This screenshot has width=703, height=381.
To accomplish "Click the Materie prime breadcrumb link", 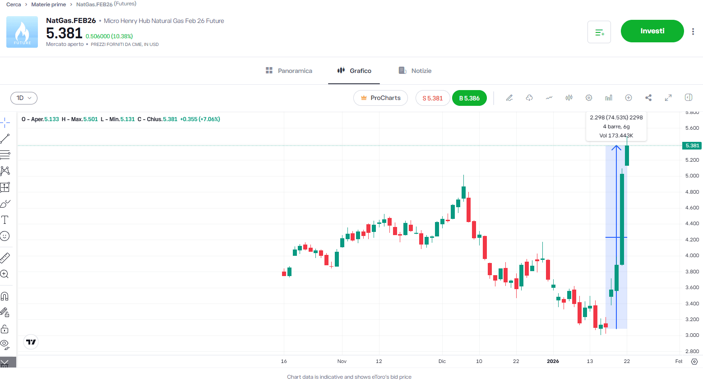I will (49, 5).
